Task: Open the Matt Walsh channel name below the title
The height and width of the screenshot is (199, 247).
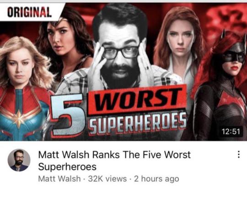Action: (x=59, y=179)
